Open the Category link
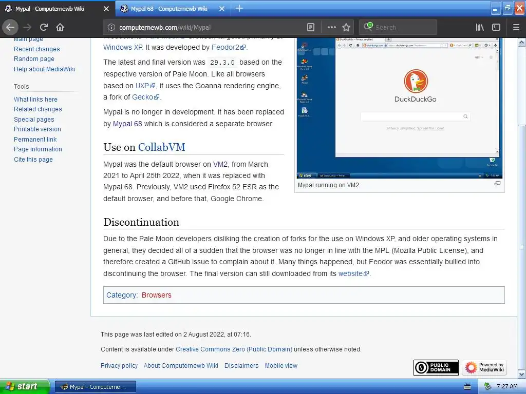This screenshot has width=526, height=394. pyautogui.click(x=121, y=295)
